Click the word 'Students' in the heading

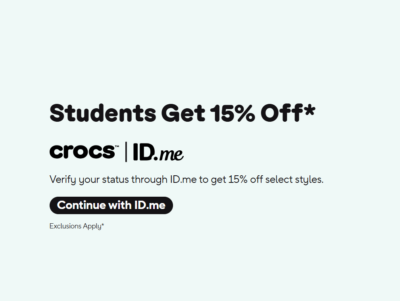point(103,113)
